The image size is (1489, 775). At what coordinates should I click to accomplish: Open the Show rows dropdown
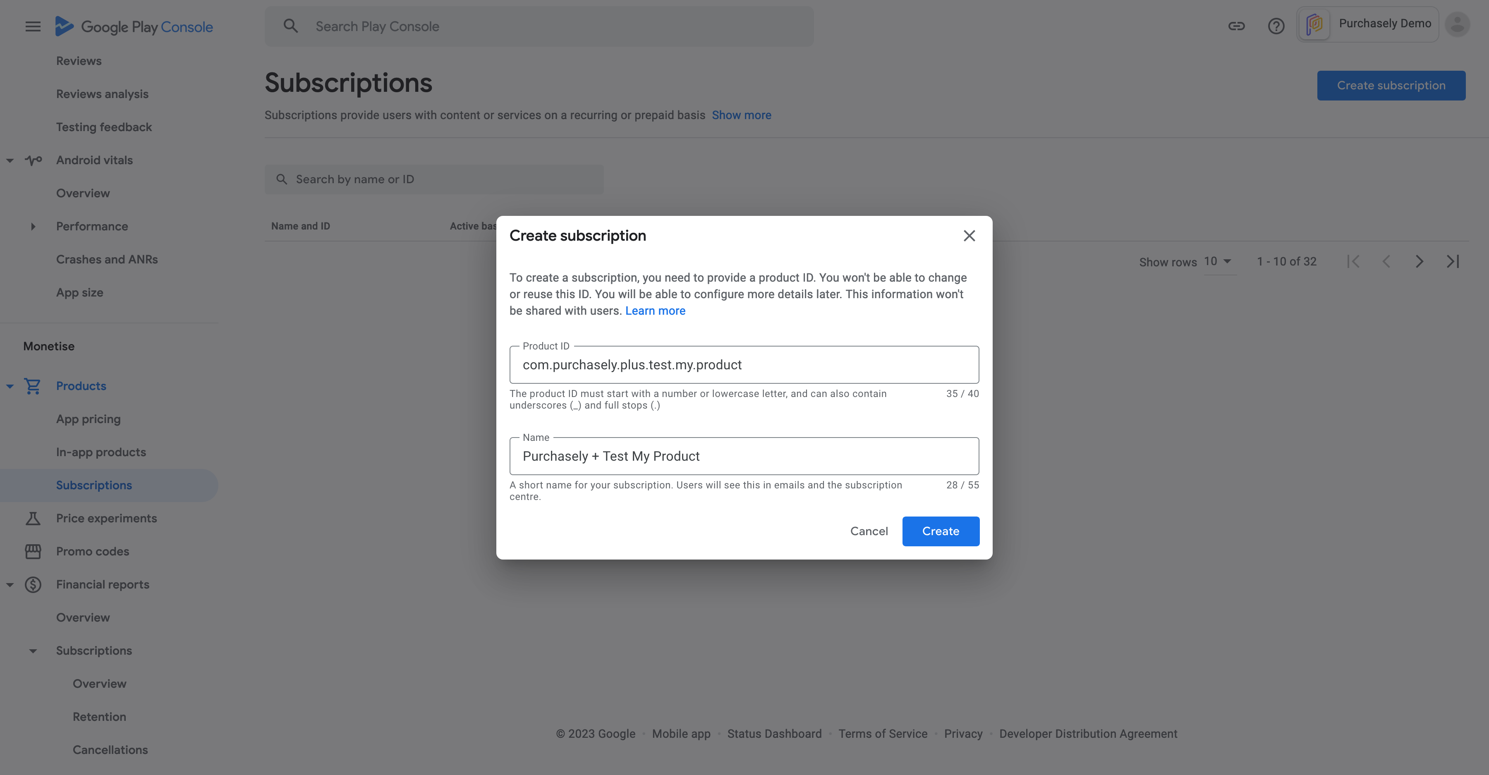click(x=1219, y=262)
